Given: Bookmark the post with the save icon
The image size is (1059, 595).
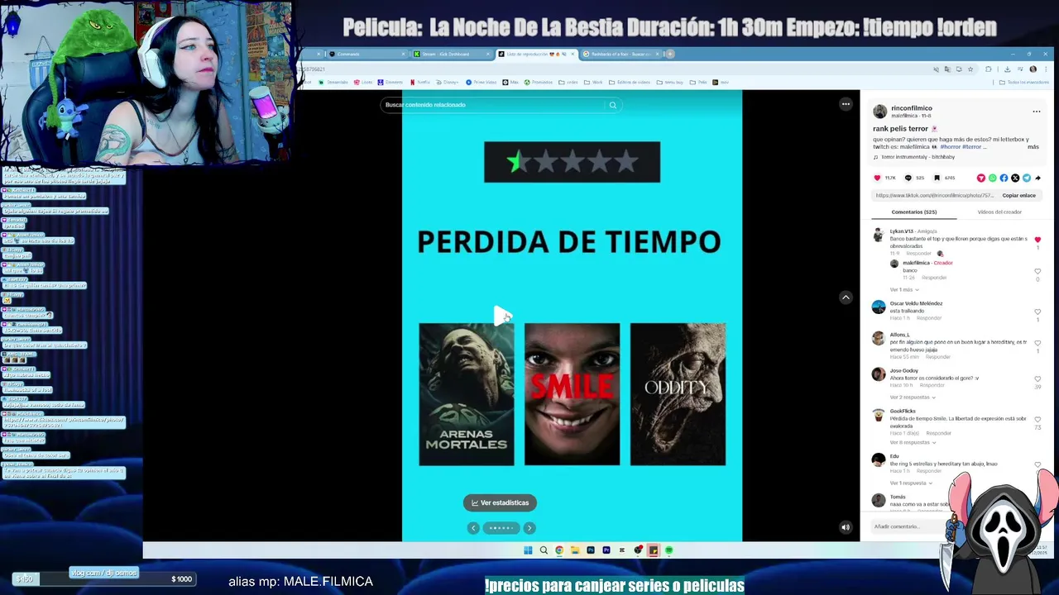Looking at the screenshot, I should (x=937, y=178).
